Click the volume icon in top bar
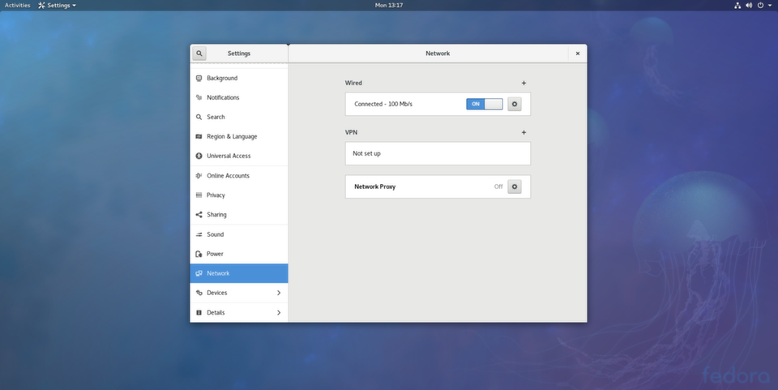778x390 pixels. pos(749,6)
